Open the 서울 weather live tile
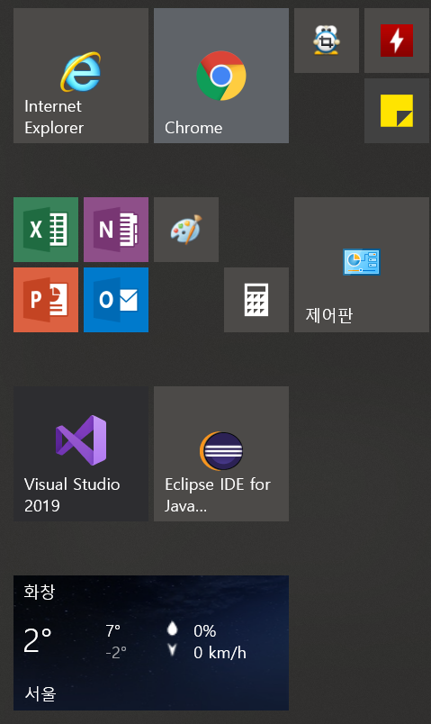 pyautogui.click(x=151, y=643)
